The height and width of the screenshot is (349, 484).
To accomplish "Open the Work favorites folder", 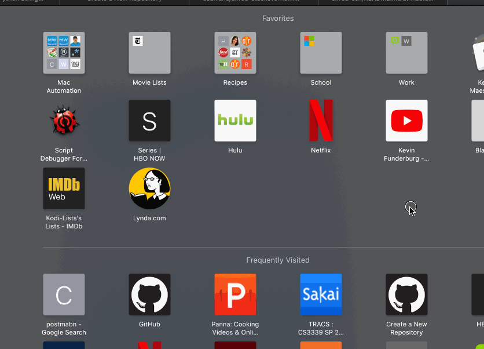I will click(406, 53).
